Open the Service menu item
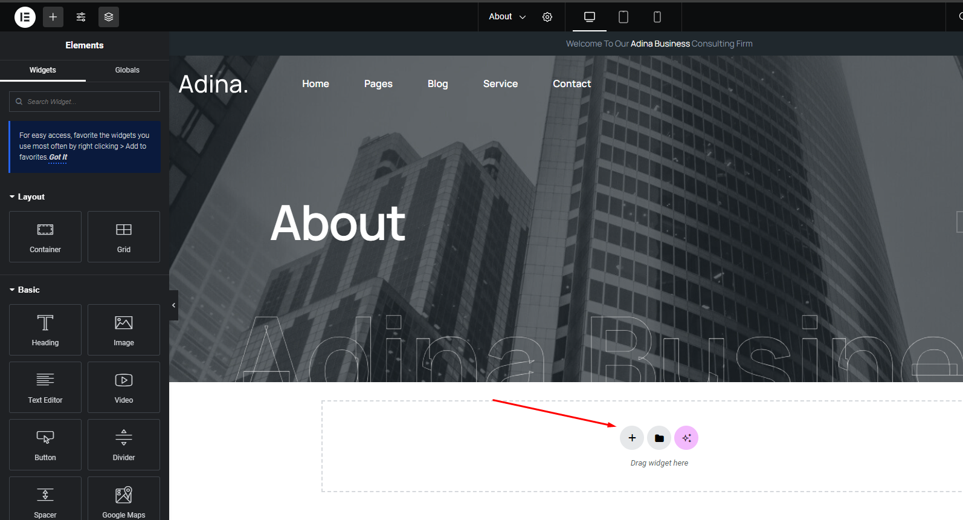This screenshot has width=963, height=520. click(500, 83)
